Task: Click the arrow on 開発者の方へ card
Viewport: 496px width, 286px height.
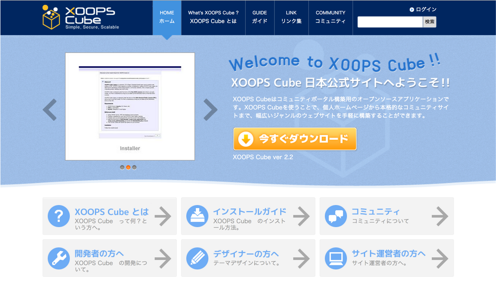Action: click(163, 258)
